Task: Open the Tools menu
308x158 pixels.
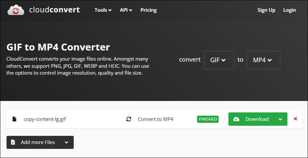Action: 103,10
